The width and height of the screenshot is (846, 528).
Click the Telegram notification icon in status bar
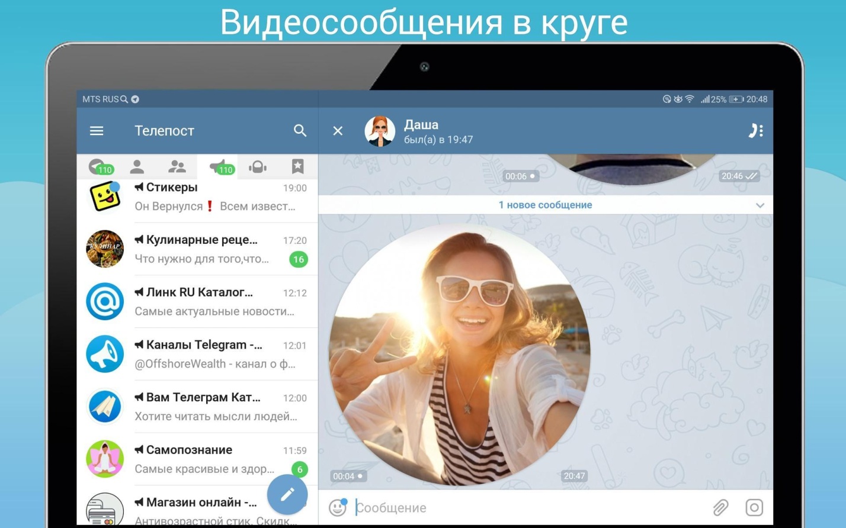pyautogui.click(x=135, y=99)
